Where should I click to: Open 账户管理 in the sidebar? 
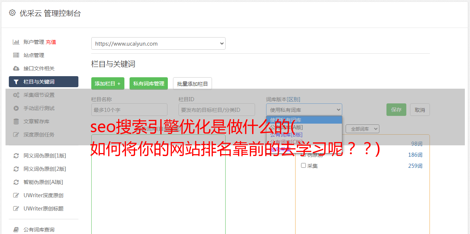34,42
